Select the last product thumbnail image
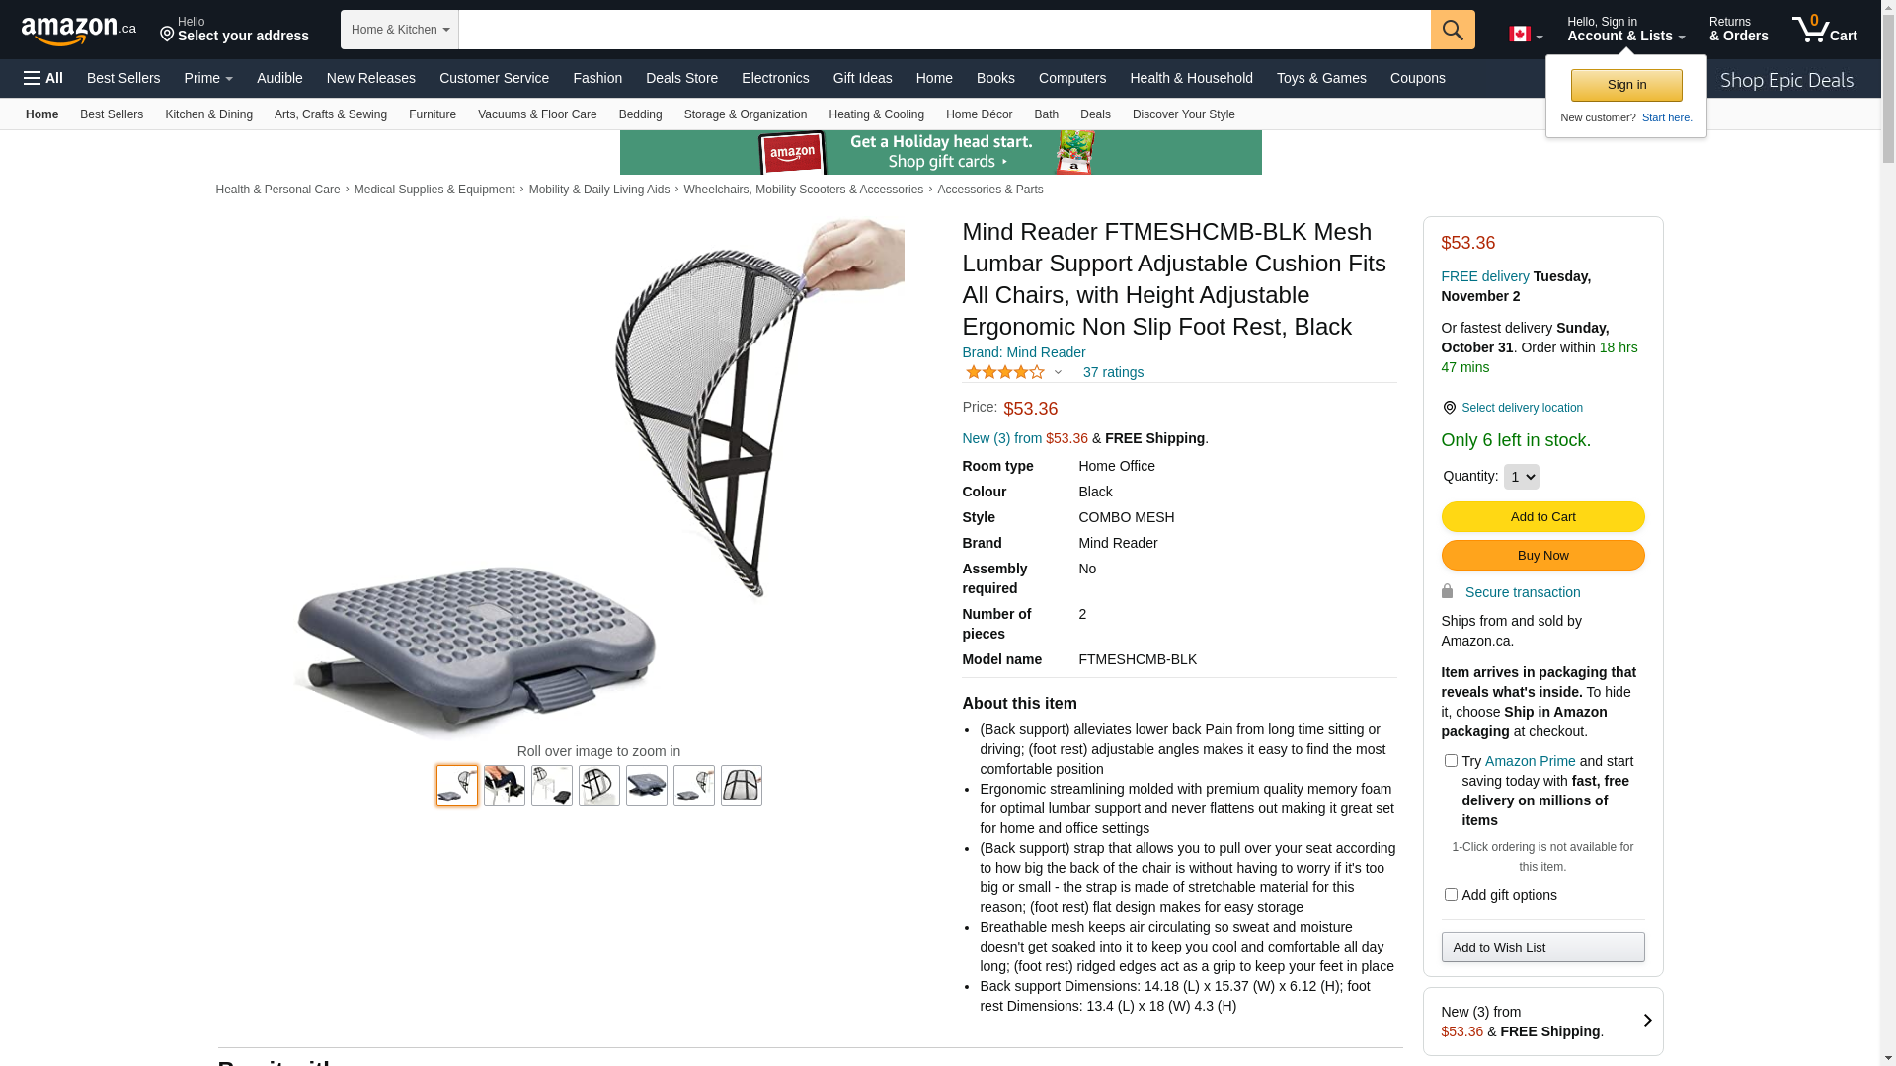This screenshot has width=1896, height=1066. tap(742, 786)
